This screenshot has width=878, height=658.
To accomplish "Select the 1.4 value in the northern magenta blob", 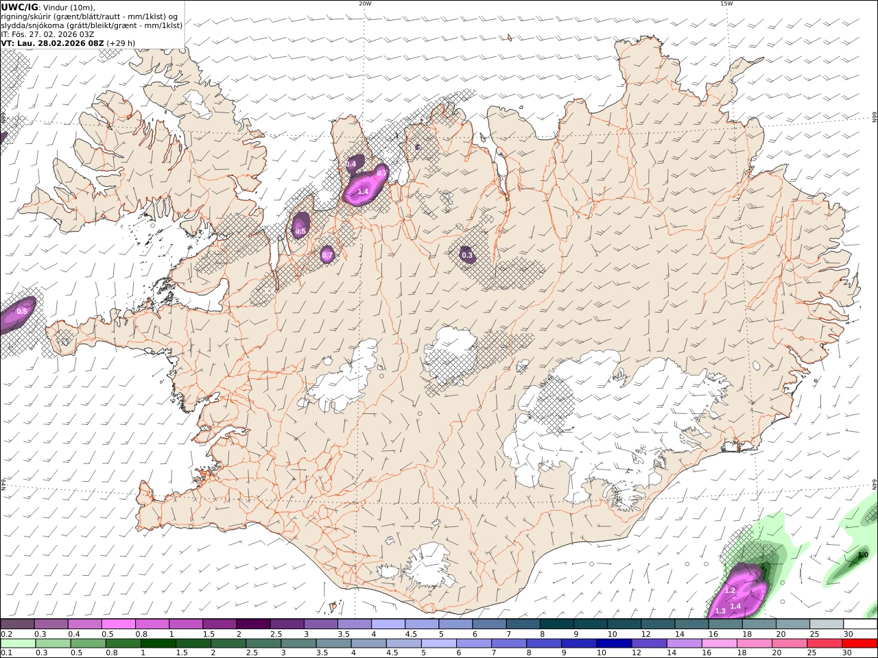I will (364, 192).
